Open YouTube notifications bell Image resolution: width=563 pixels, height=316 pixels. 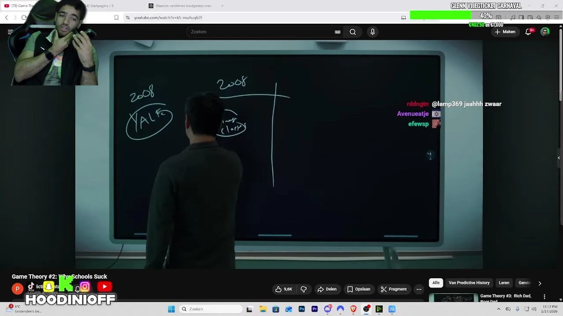[529, 32]
